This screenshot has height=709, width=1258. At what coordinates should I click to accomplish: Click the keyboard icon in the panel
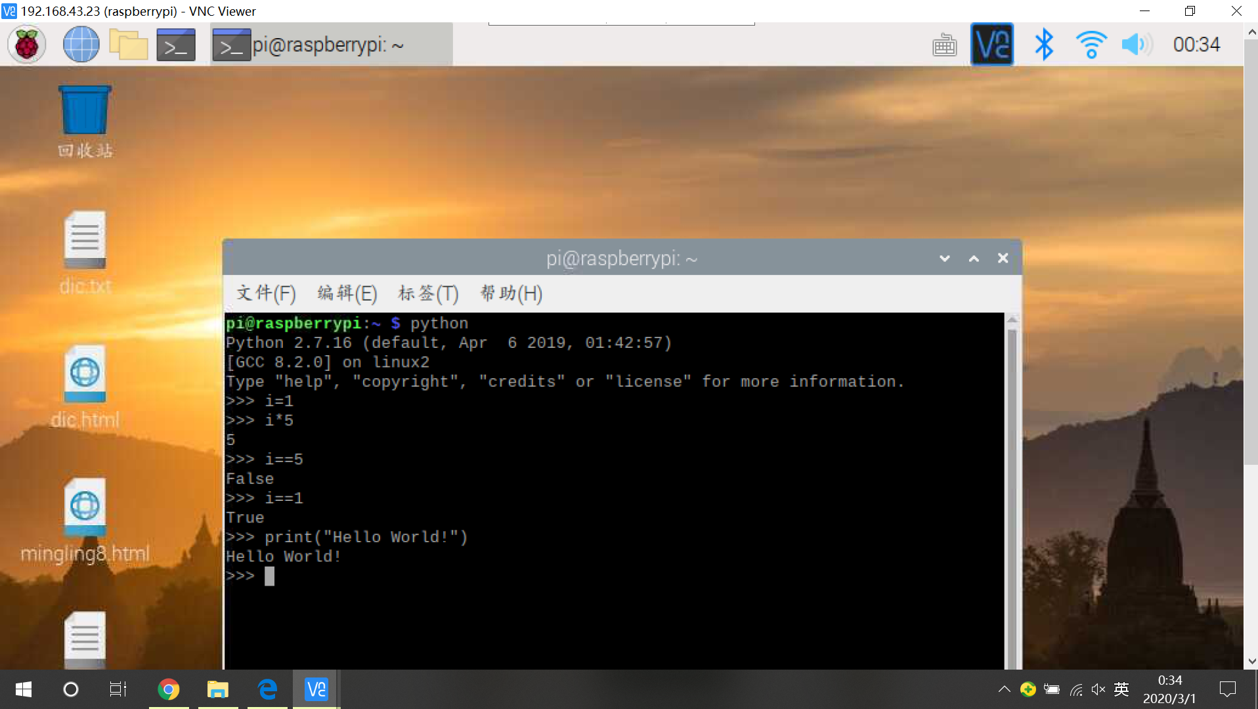pos(944,45)
